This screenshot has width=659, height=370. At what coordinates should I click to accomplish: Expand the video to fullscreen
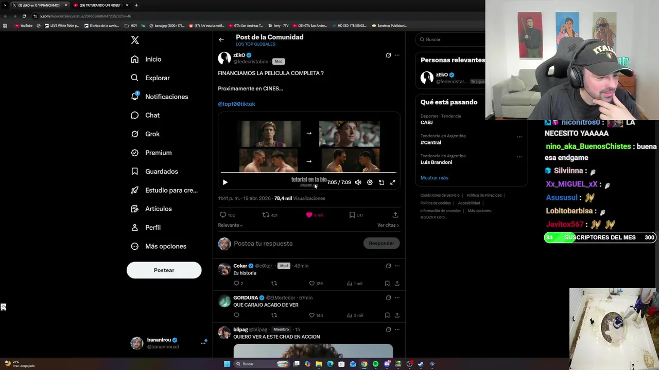(x=393, y=182)
